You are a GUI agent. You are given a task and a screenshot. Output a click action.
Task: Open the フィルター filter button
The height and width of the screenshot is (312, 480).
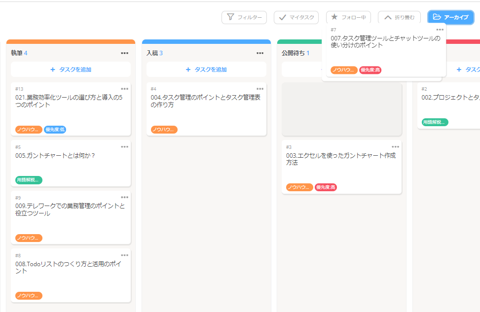(x=244, y=17)
